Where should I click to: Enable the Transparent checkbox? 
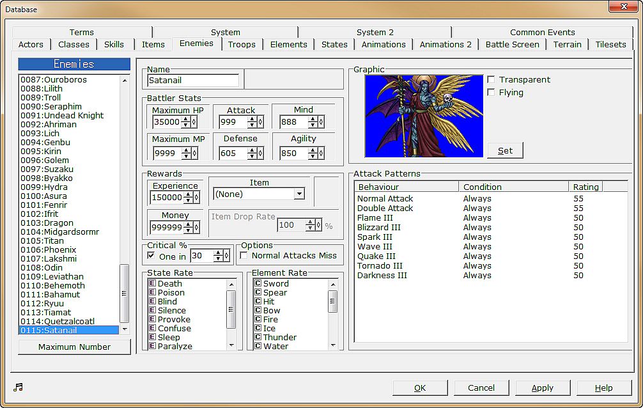(x=492, y=80)
